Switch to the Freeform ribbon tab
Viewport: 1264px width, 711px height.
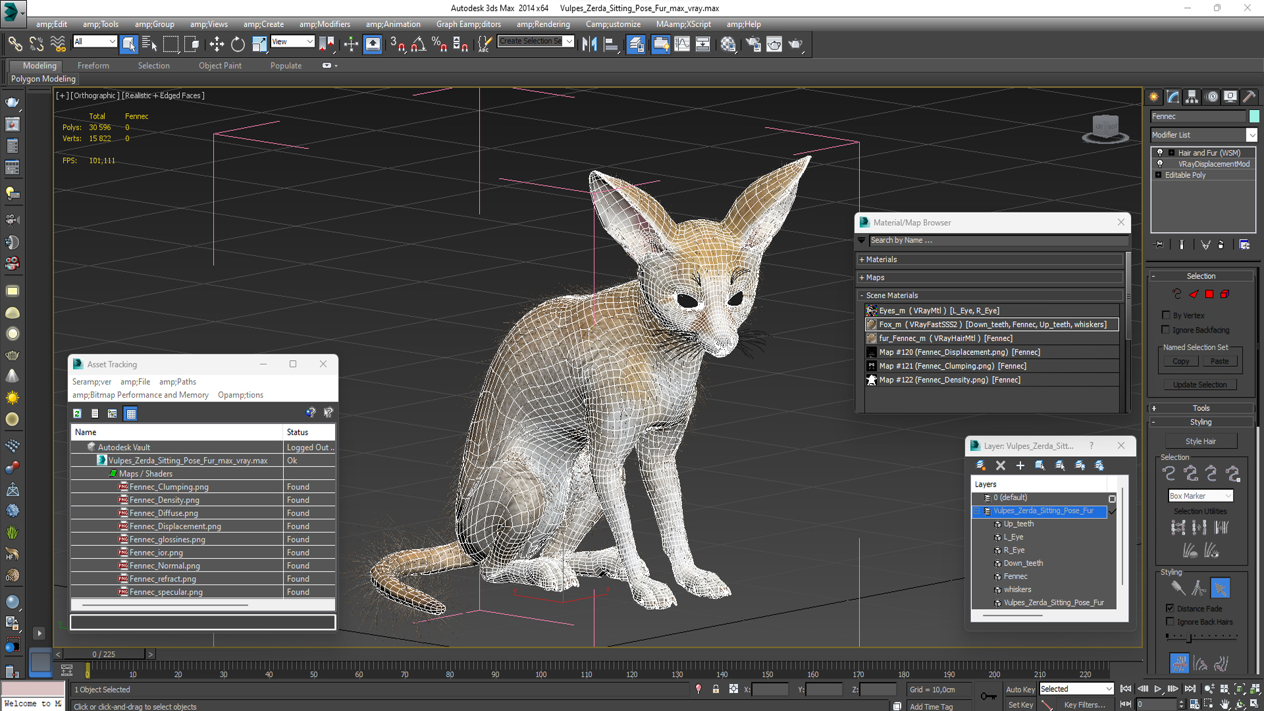(x=93, y=66)
